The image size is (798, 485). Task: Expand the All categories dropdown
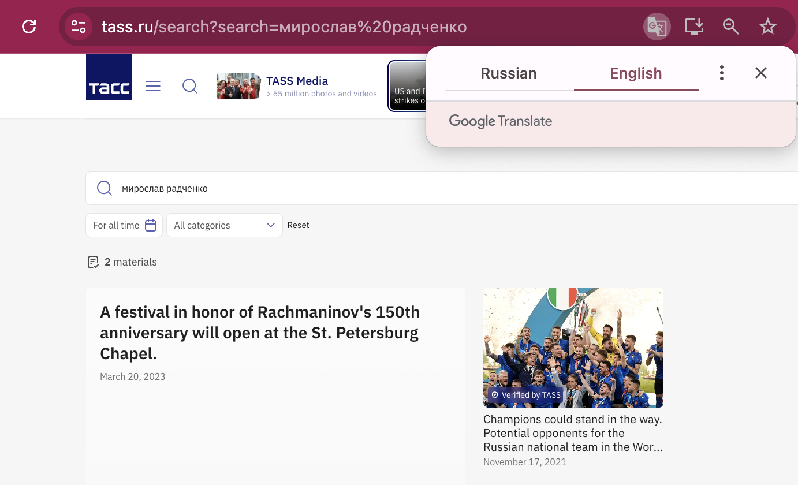[224, 225]
